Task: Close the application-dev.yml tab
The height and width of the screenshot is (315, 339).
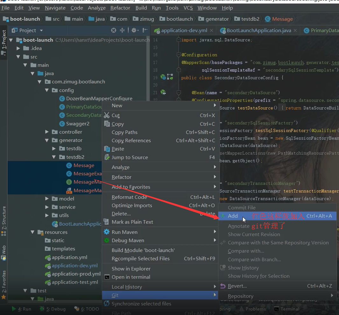Action: click(211, 31)
